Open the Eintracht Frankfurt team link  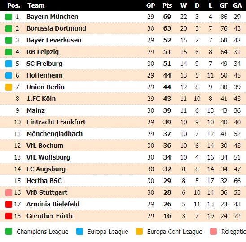tap(56, 122)
